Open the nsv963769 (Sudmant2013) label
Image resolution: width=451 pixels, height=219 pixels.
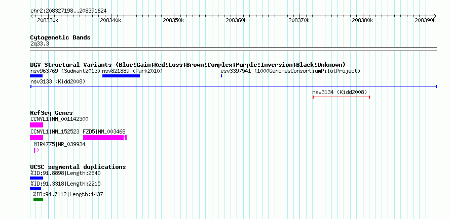[65, 71]
